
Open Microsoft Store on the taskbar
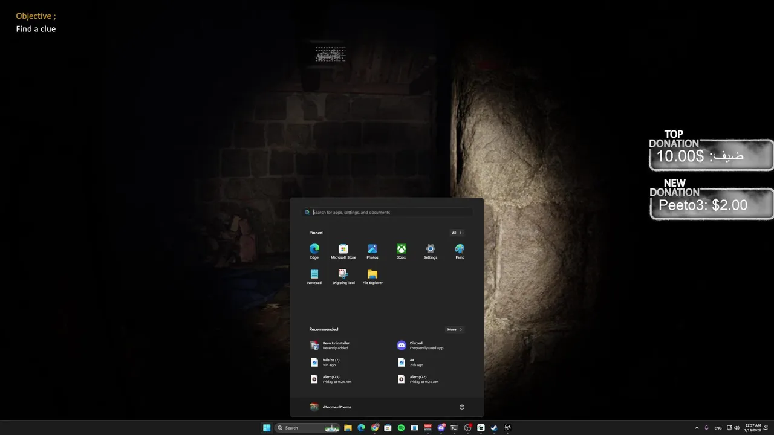[x=388, y=428]
